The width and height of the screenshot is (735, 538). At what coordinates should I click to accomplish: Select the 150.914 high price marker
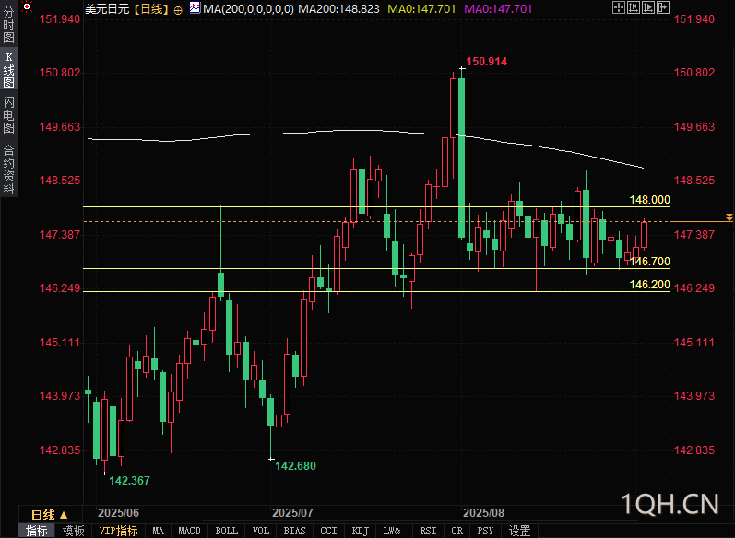(x=486, y=62)
